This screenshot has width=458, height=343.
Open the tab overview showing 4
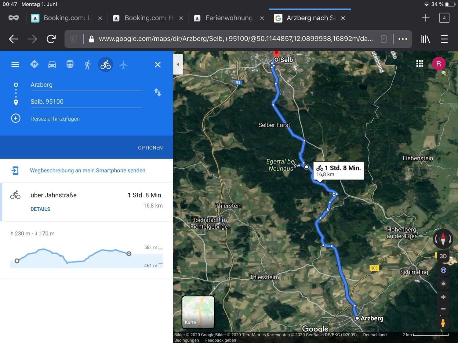tap(444, 18)
